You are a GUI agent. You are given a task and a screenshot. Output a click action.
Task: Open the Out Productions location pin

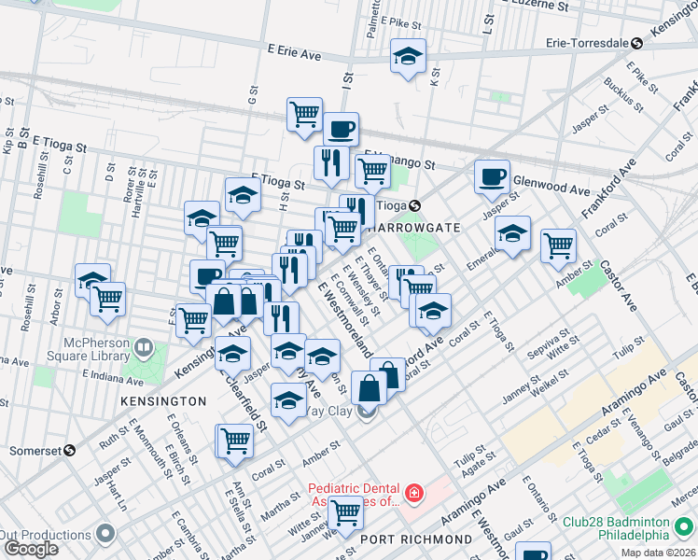105,534
